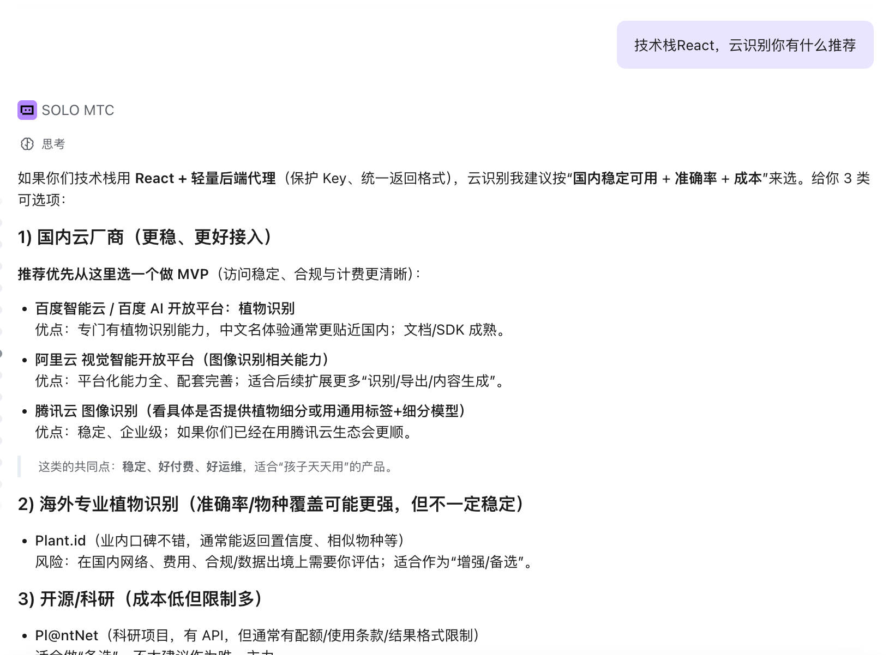Click the SOLO MTC agent name

[78, 110]
